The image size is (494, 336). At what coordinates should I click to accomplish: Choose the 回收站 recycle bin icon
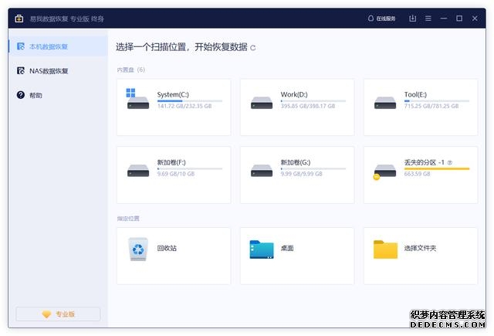[x=138, y=249]
